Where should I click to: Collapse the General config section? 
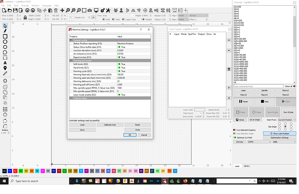click(x=71, y=40)
